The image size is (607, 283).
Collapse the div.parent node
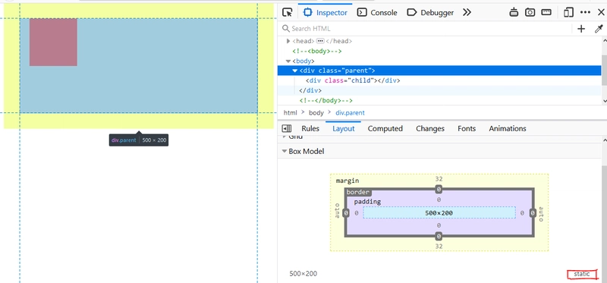[x=295, y=71]
